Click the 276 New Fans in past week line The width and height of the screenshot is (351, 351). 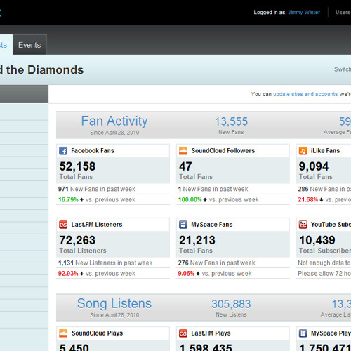(x=216, y=263)
